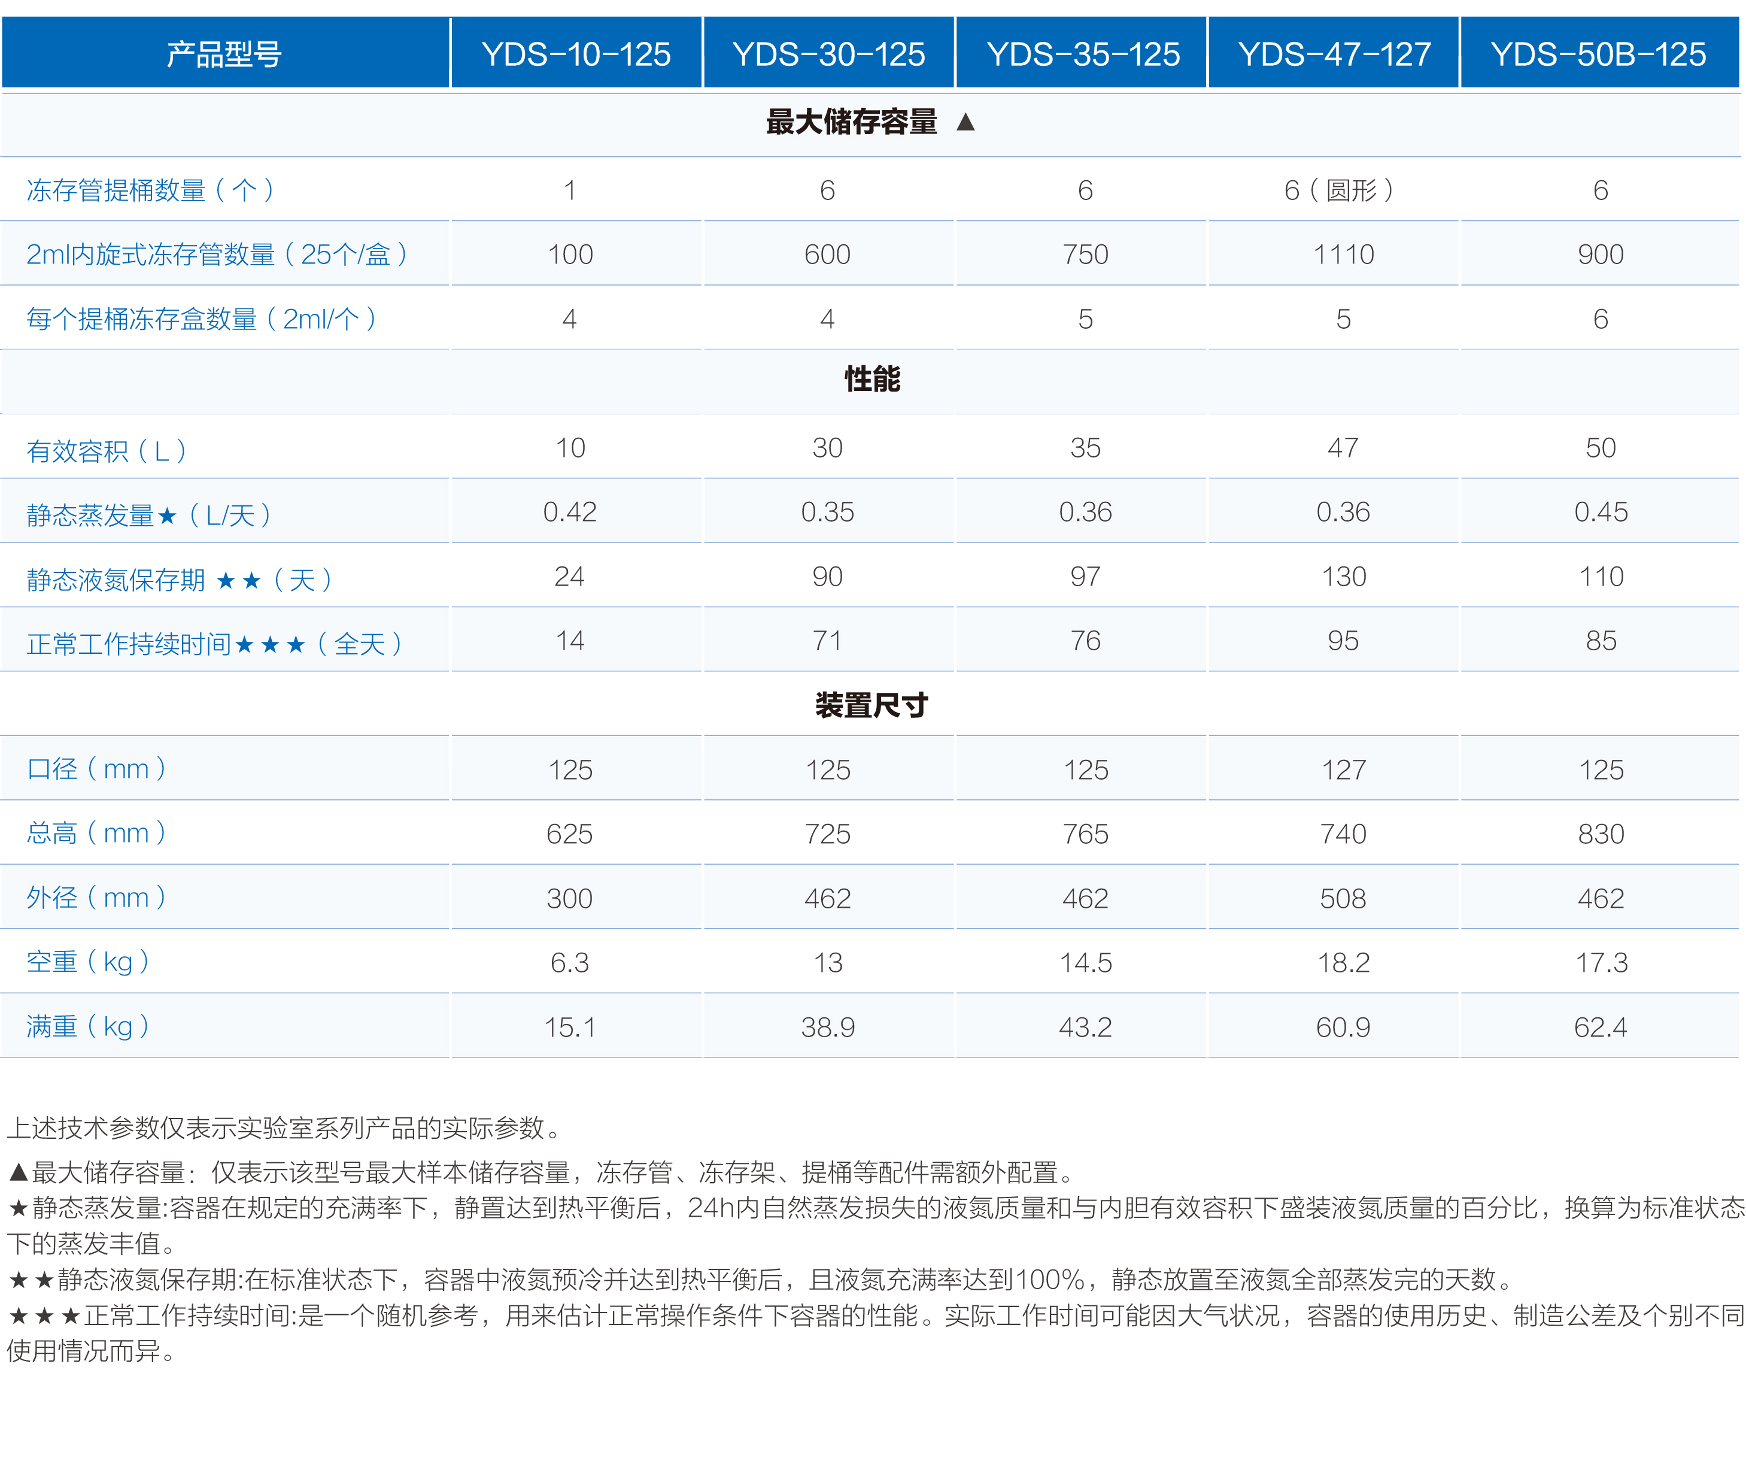Click the 上述技术参数 footnote line
Screen dimensions: 1746x1476
pyautogui.click(x=284, y=1128)
